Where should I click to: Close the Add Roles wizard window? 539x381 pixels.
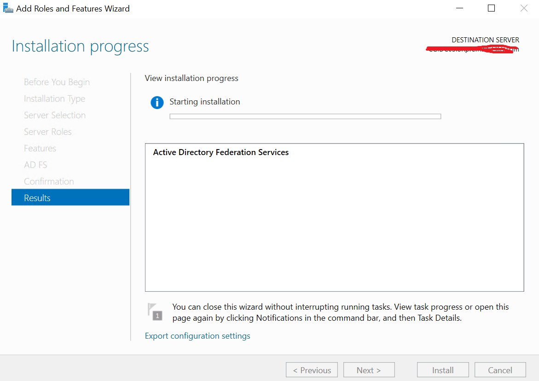(524, 8)
